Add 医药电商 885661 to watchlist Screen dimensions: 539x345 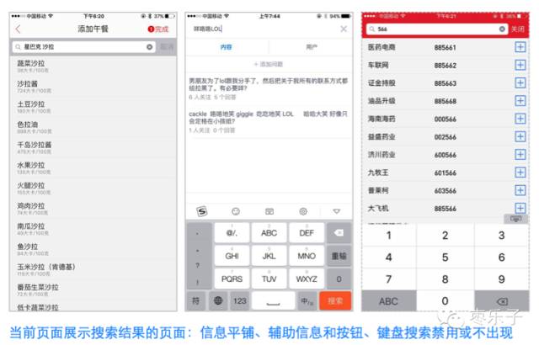(520, 47)
